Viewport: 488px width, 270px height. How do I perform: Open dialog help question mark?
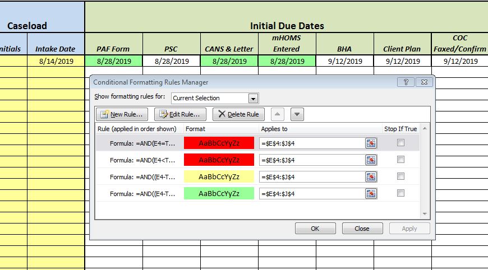coord(406,82)
